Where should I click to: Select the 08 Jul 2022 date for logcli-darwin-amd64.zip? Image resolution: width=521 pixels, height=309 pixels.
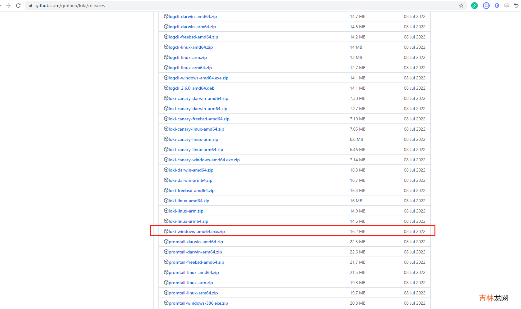click(415, 16)
